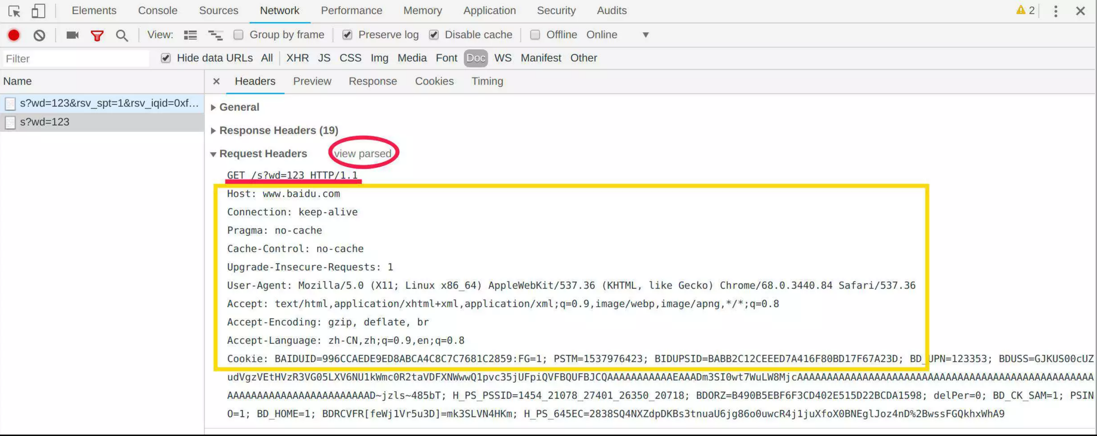Switch to large request rows view
Image resolution: width=1097 pixels, height=436 pixels.
click(190, 35)
